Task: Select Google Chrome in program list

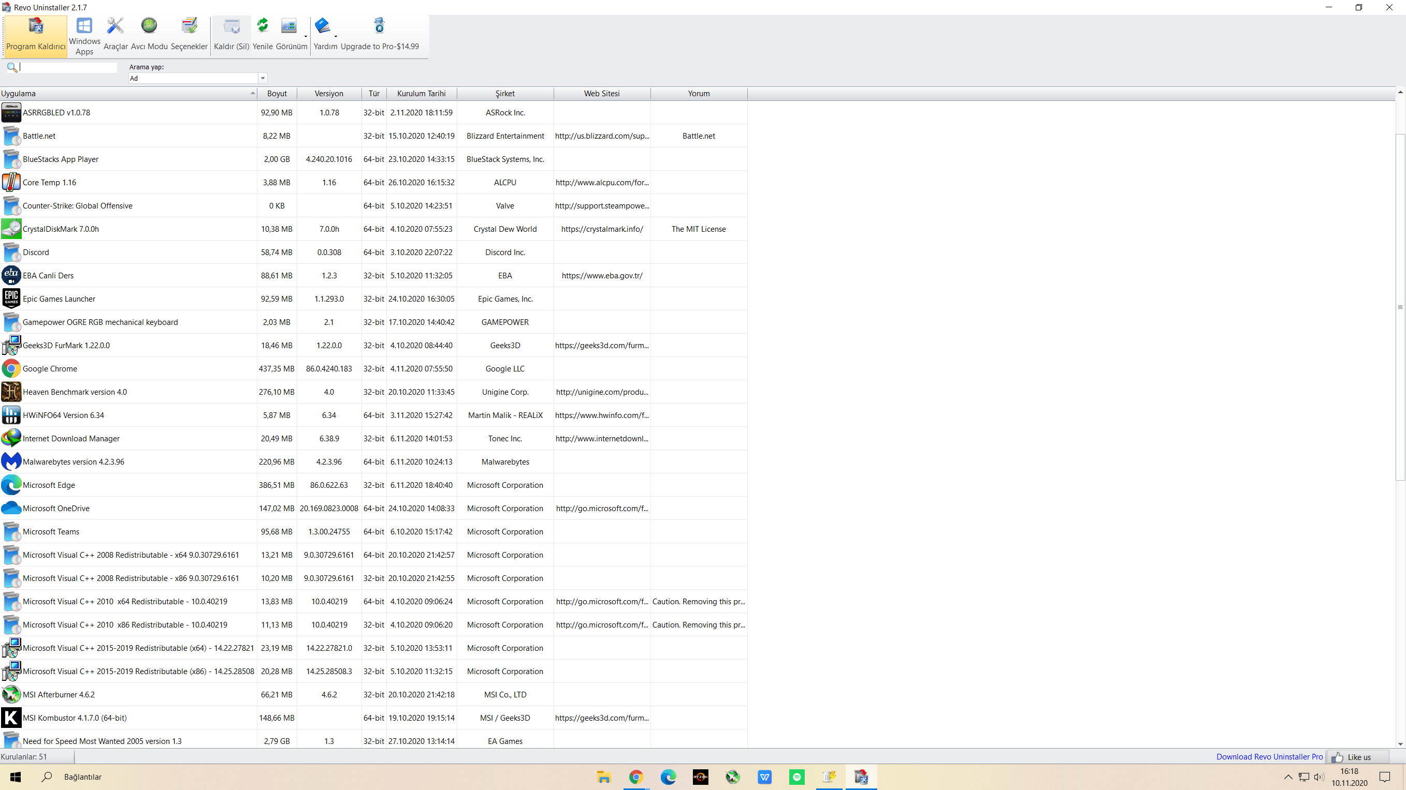Action: (x=50, y=368)
